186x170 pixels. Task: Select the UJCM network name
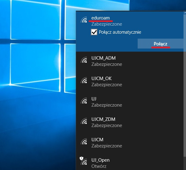tap(97, 140)
